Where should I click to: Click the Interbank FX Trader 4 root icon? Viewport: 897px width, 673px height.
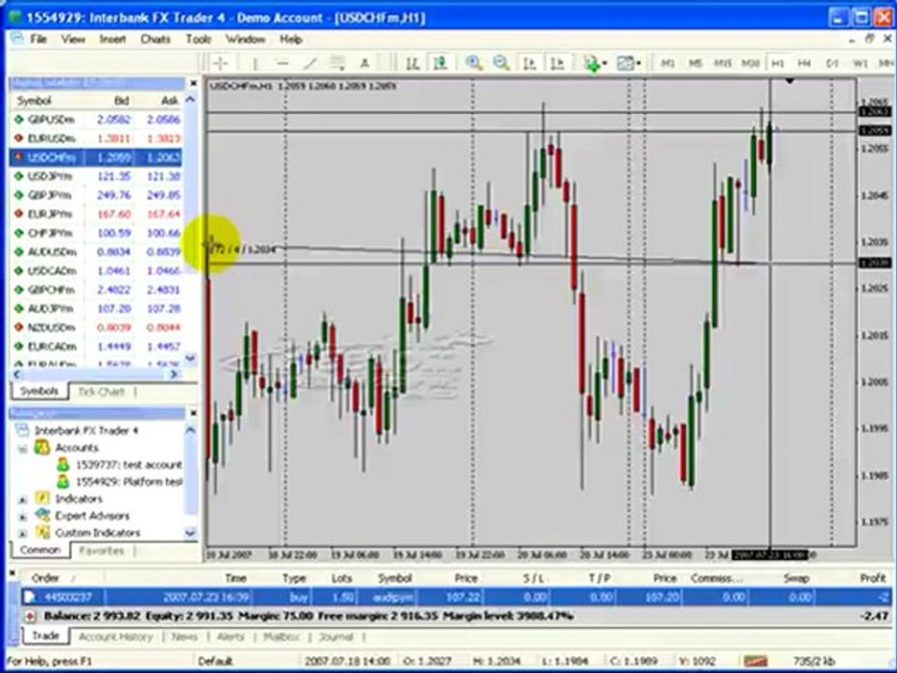point(21,430)
